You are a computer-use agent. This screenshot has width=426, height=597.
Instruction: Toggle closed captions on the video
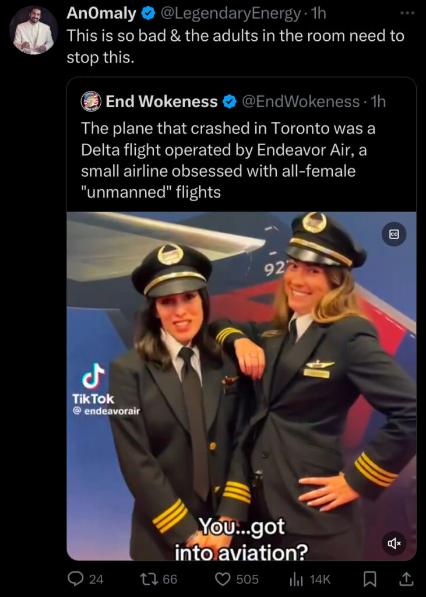394,234
